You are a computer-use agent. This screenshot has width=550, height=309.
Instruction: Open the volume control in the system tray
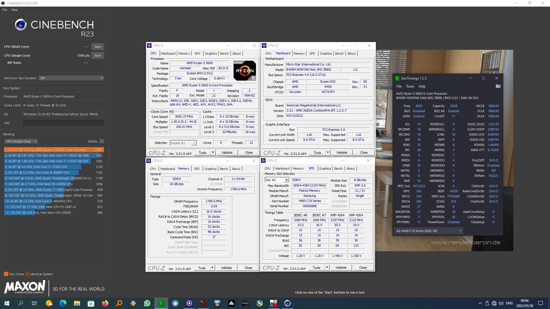(x=501, y=303)
